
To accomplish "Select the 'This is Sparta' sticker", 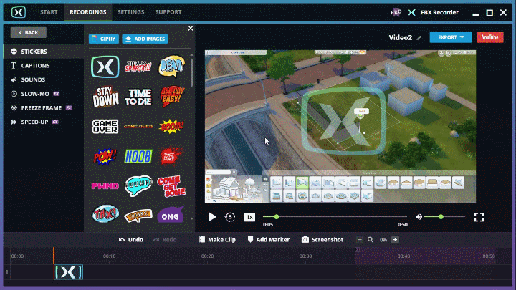I will point(138,67).
